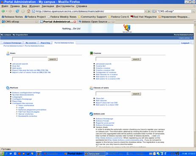The image size is (196, 156).
Task: Open the Class list link
Action: click(x=100, y=99)
